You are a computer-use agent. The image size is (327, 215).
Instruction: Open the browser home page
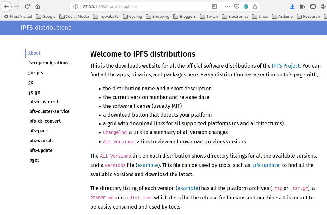coord(38,6)
